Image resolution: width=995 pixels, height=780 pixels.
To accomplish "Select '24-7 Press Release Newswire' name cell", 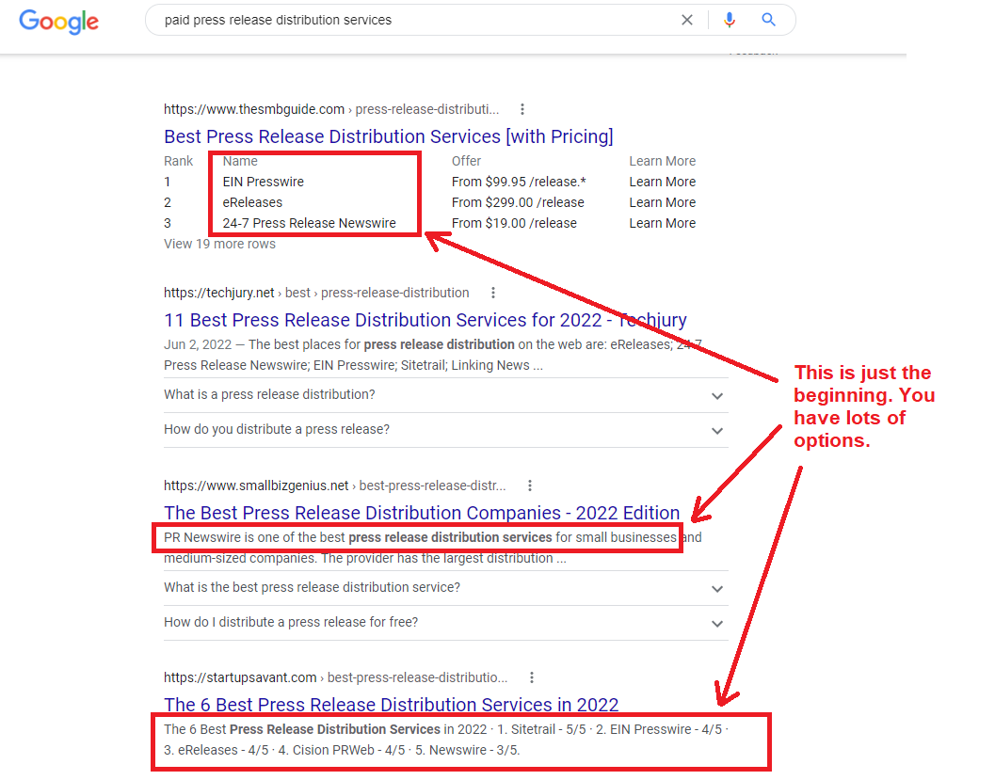I will tap(309, 223).
